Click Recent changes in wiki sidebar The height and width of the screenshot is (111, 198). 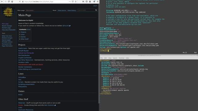coord(7,26)
